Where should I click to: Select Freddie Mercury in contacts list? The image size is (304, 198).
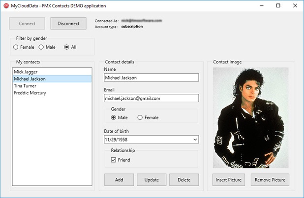click(x=52, y=93)
